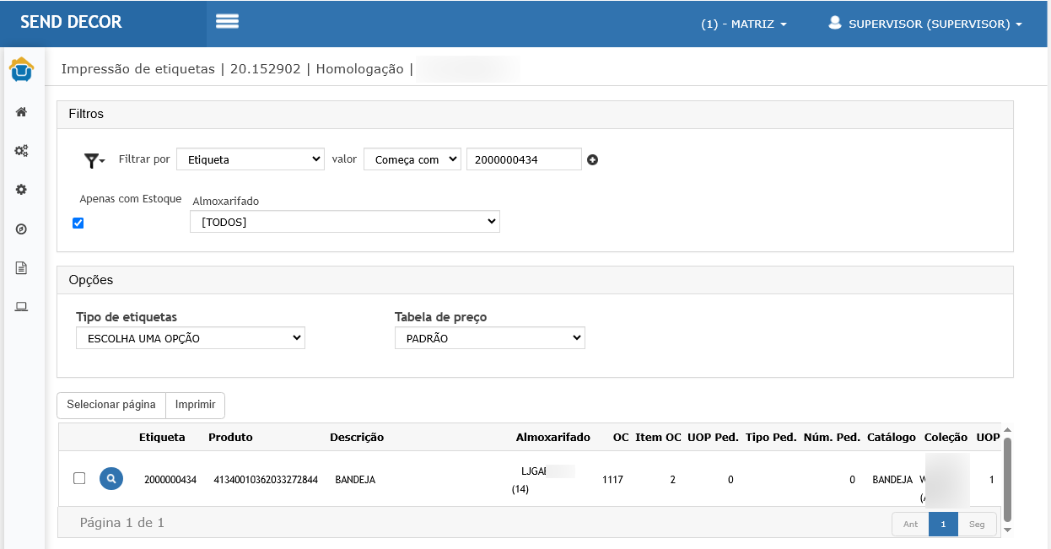The height and width of the screenshot is (549, 1051).
Task: Click the Produto column header
Action: [x=230, y=437]
